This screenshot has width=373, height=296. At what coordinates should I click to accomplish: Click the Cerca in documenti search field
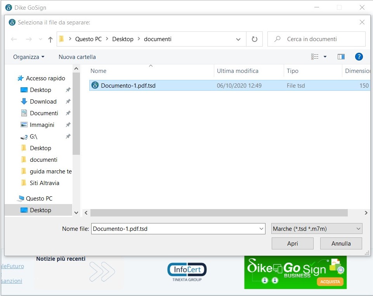click(x=316, y=39)
